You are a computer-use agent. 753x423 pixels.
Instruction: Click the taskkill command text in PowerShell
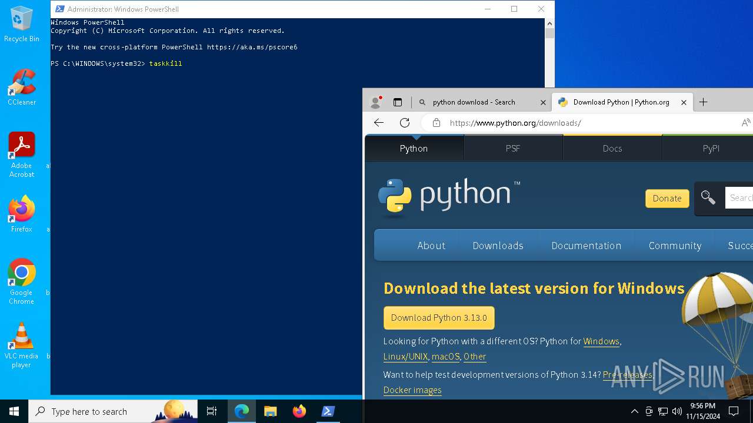tap(165, 63)
